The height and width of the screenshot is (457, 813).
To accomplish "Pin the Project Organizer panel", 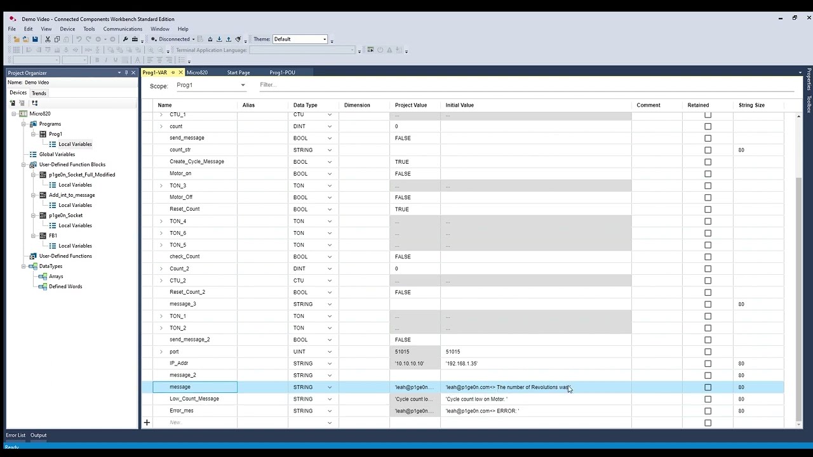I will [x=126, y=72].
